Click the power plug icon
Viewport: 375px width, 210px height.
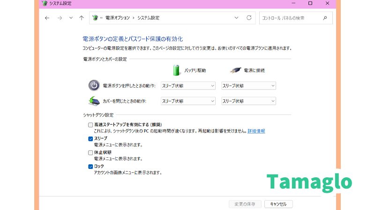(236, 70)
